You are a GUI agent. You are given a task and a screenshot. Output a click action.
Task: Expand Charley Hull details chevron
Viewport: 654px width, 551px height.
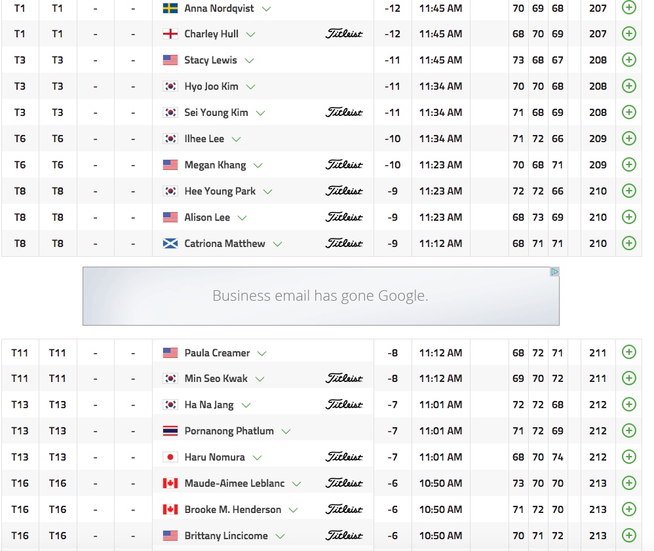(250, 35)
